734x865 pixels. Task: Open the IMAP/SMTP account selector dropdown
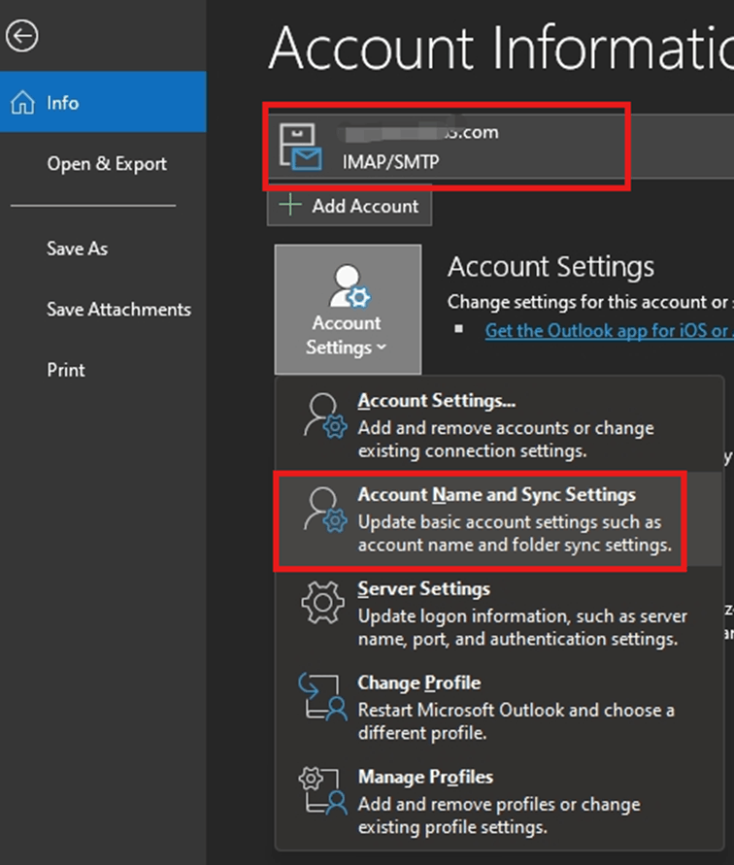pyautogui.click(x=501, y=147)
